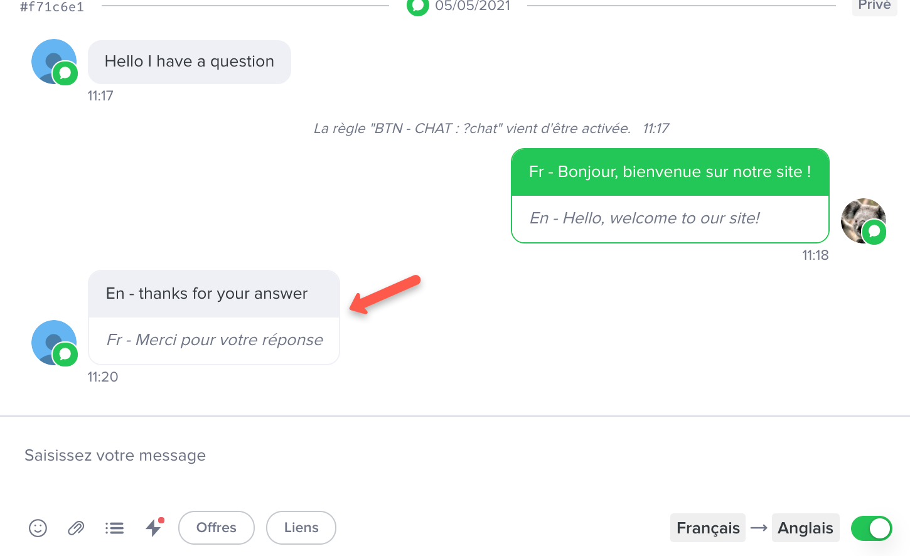The image size is (910, 556).
Task: Click the lightning bolt quick actions icon
Action: click(154, 528)
